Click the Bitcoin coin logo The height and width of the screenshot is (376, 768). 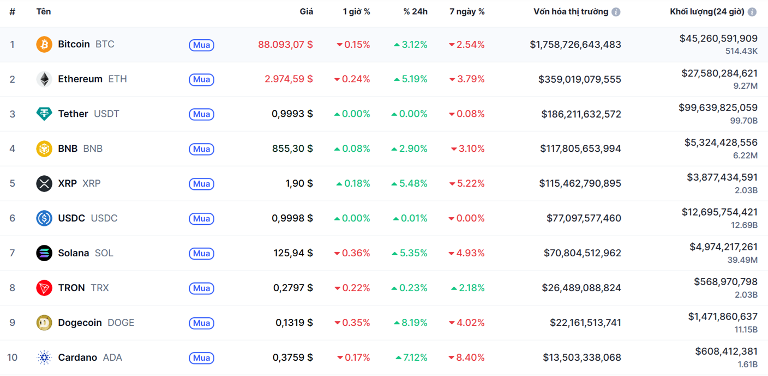pos(44,44)
